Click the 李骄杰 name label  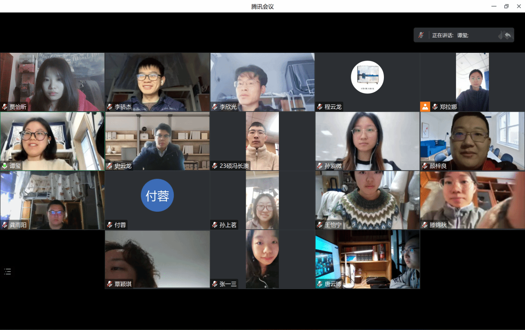123,107
